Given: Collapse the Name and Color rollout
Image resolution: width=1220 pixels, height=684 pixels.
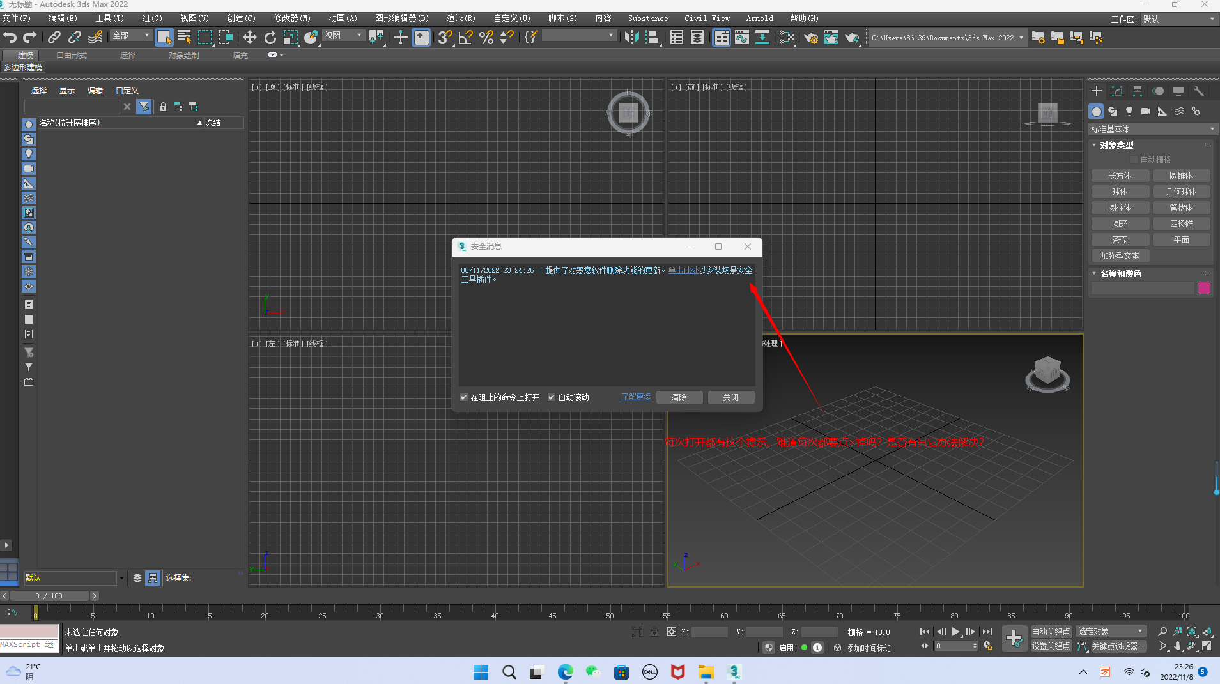Looking at the screenshot, I should pyautogui.click(x=1094, y=273).
